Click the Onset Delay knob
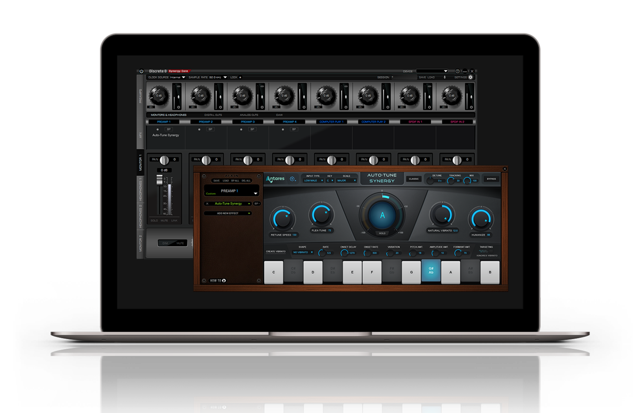The width and height of the screenshot is (642, 413). point(344,253)
